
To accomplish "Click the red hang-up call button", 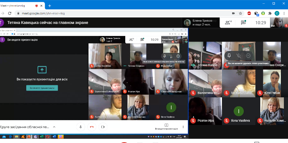I will click(91, 127).
